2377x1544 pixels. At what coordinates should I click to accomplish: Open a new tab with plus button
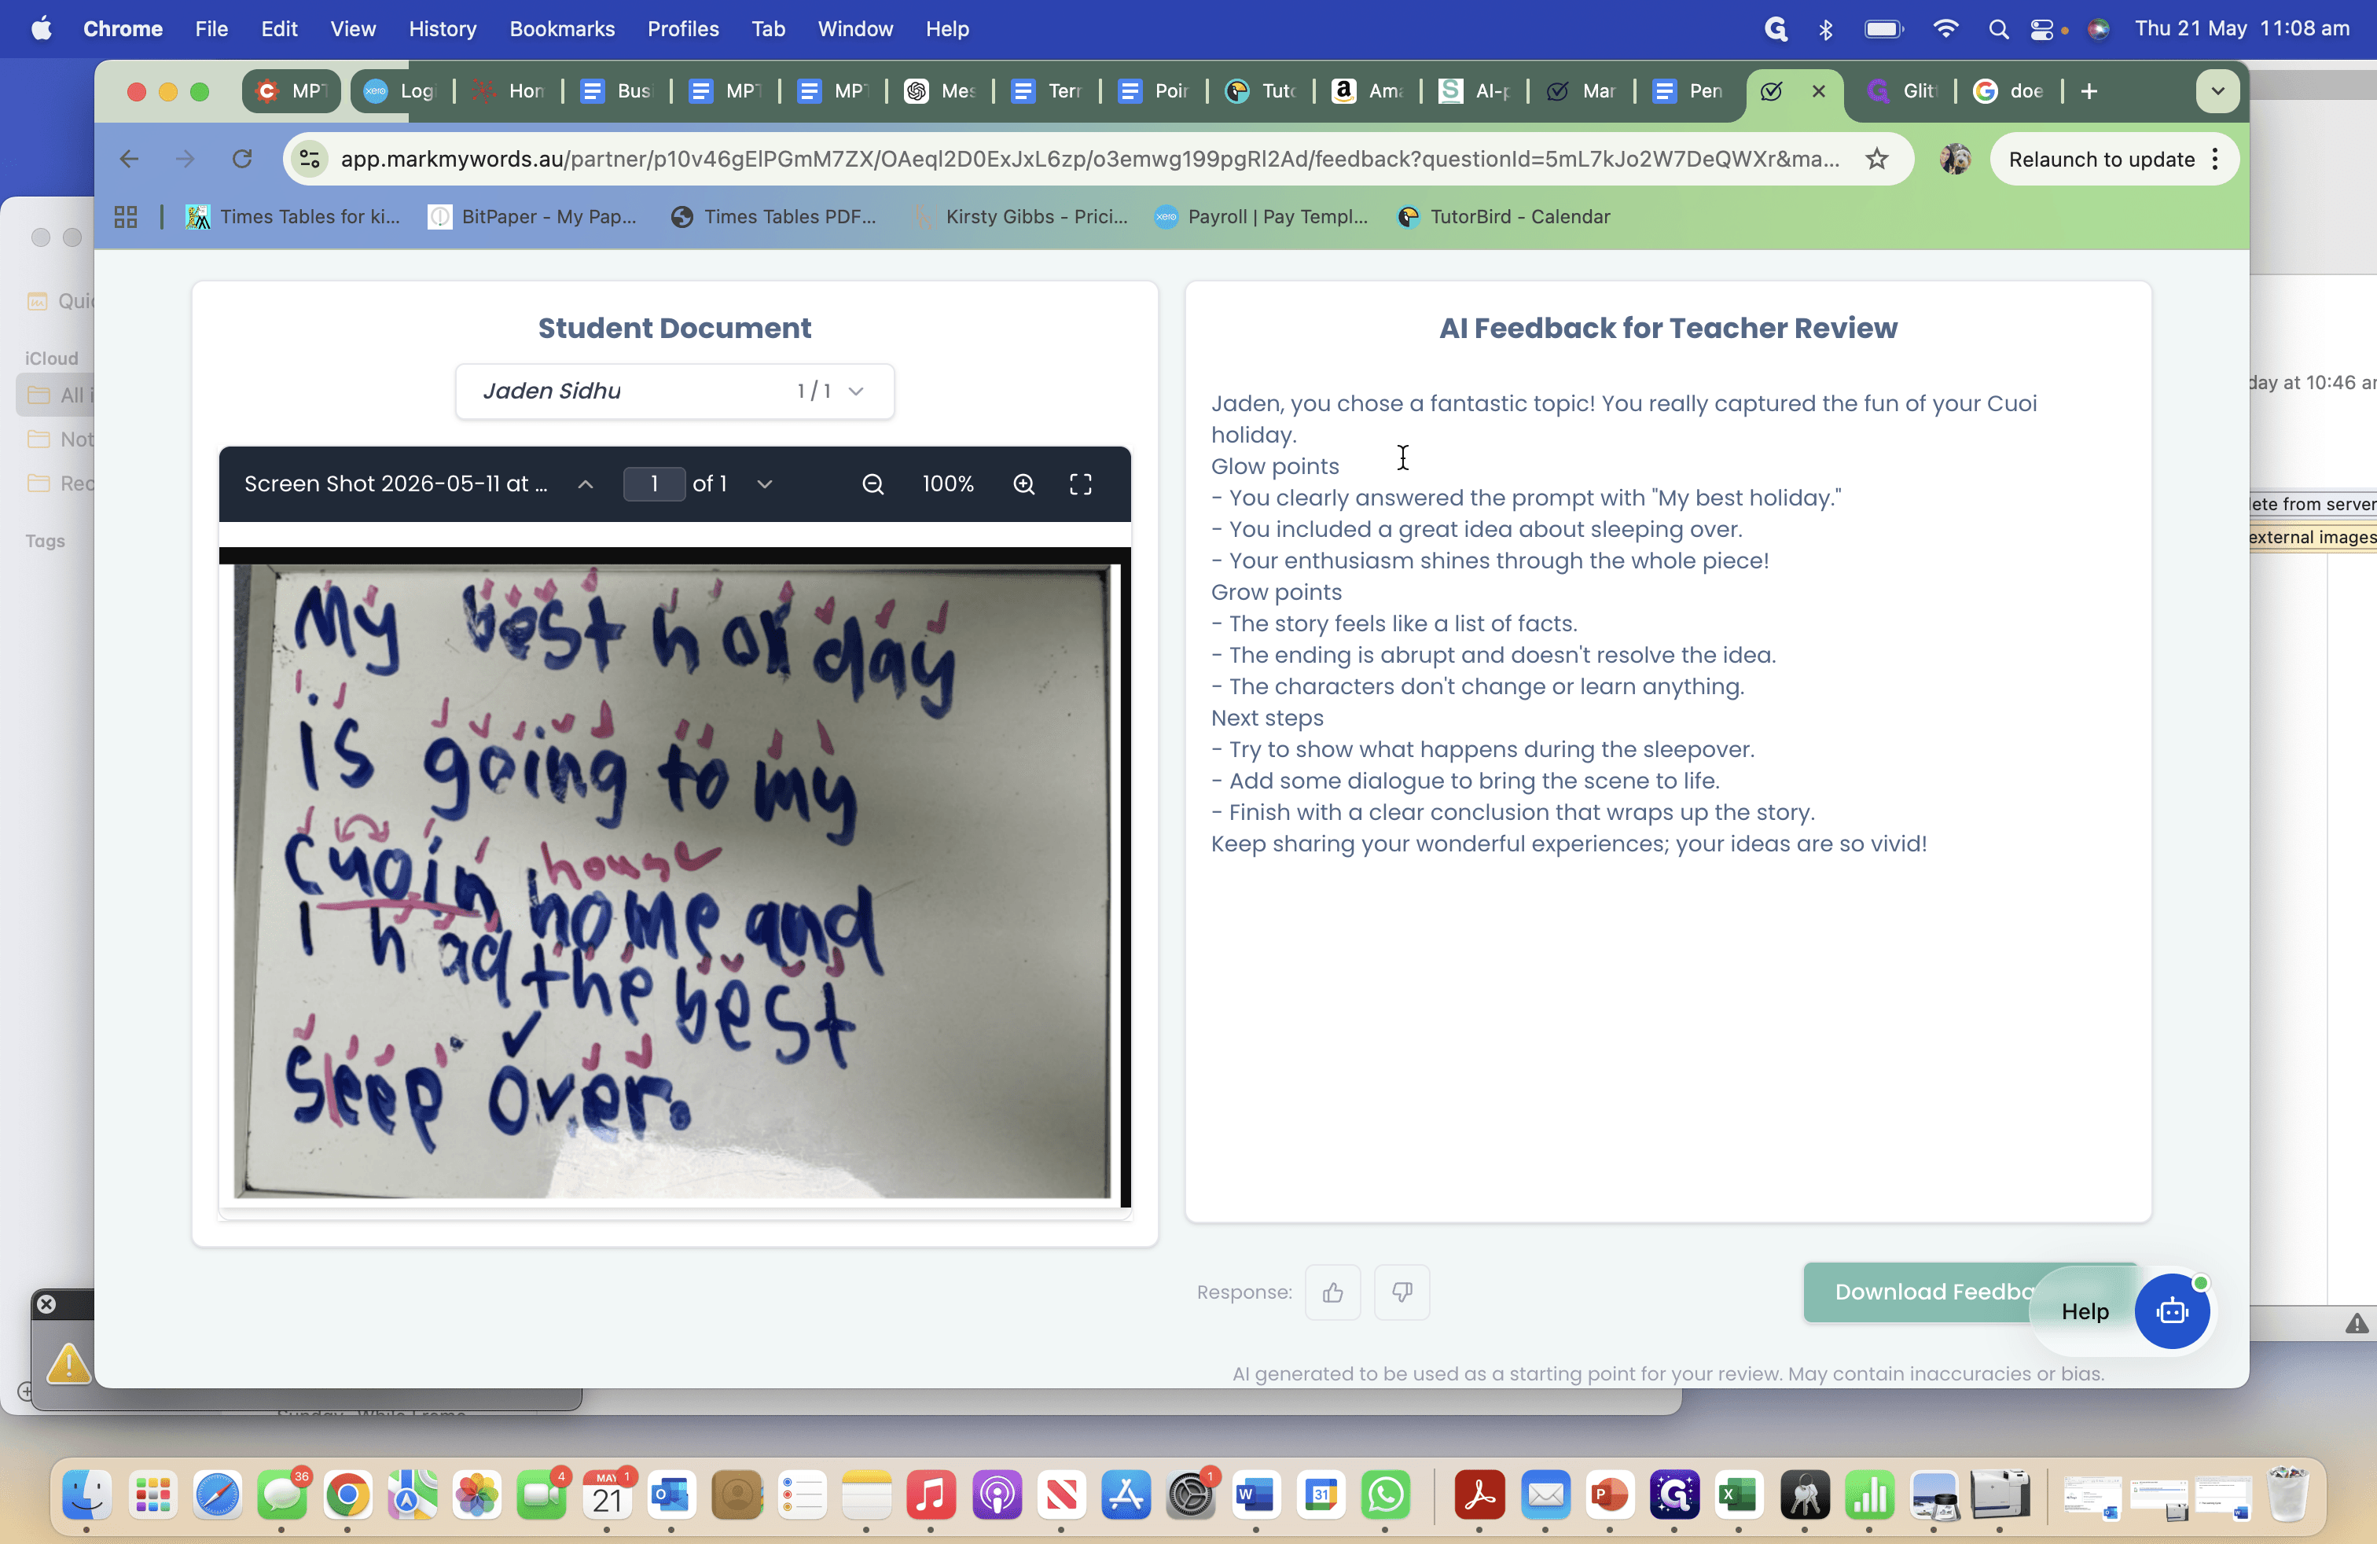pyautogui.click(x=2089, y=92)
